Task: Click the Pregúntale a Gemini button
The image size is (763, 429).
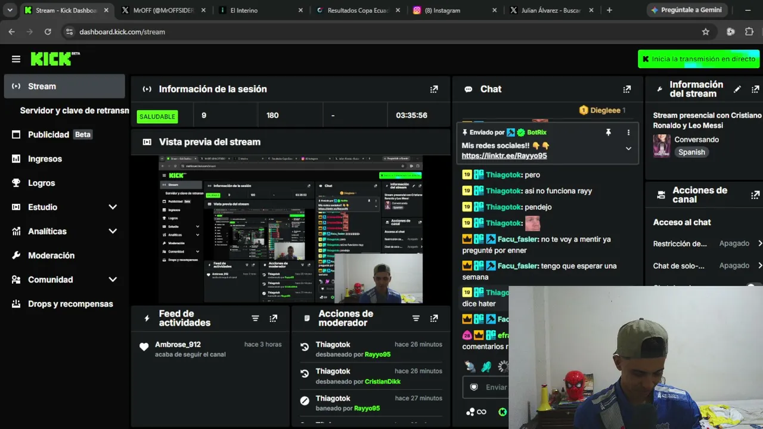Action: click(x=686, y=10)
